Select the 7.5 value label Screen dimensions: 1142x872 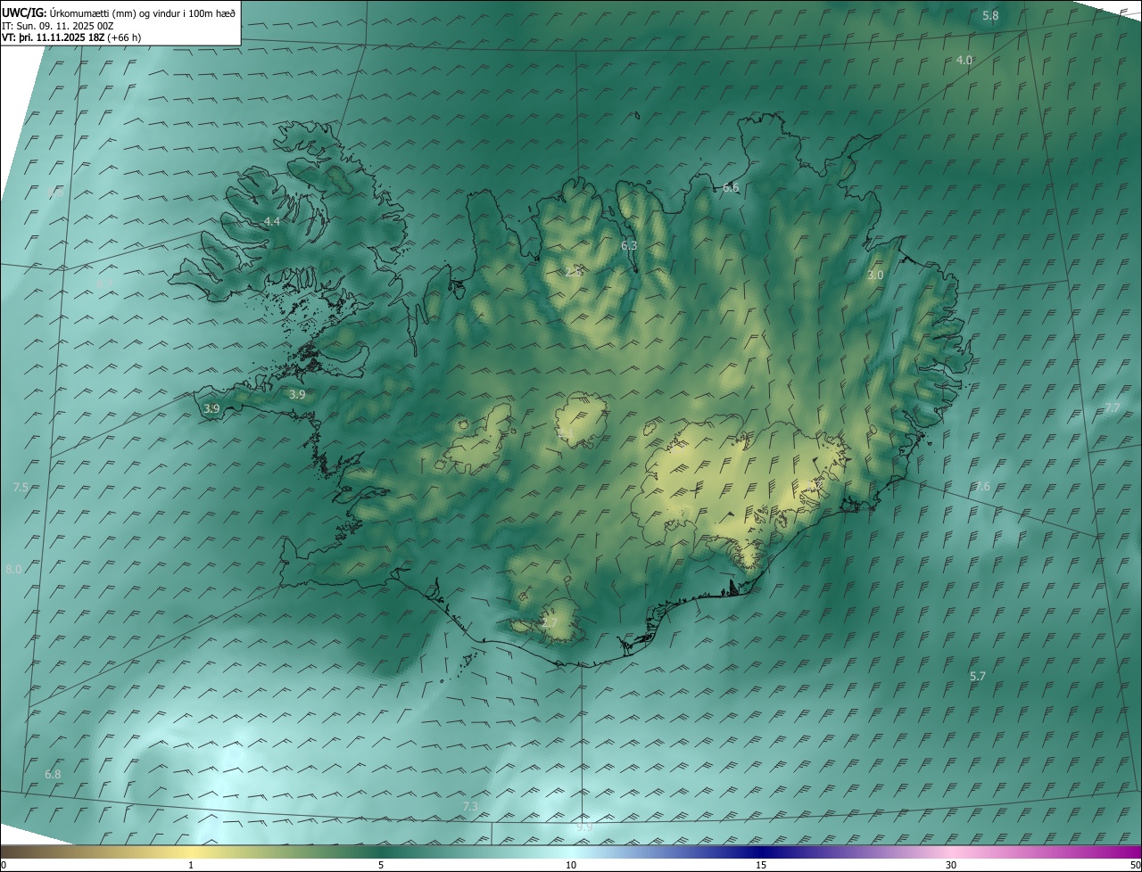tap(21, 487)
